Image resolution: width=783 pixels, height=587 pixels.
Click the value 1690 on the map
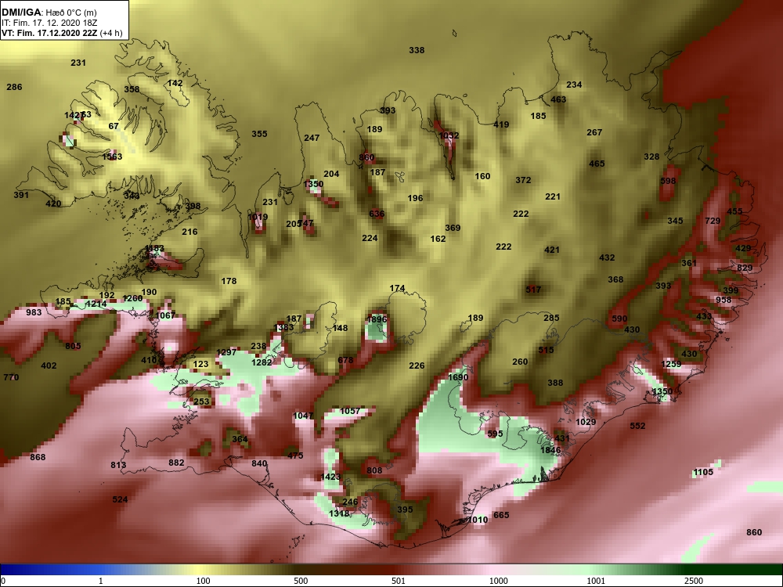coord(458,377)
